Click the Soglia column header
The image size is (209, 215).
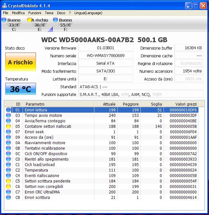click(x=152, y=104)
